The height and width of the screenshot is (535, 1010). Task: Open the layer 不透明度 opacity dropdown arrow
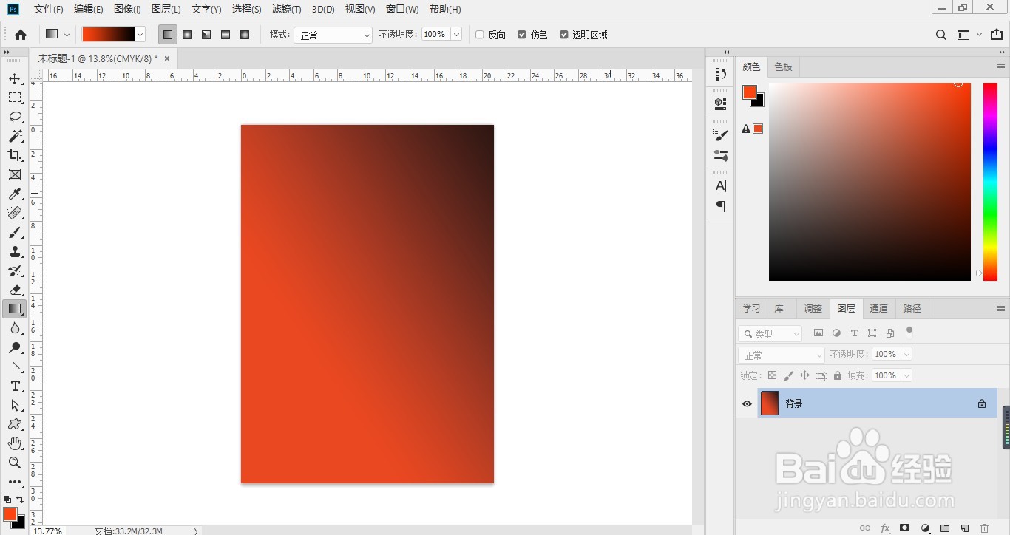[906, 355]
